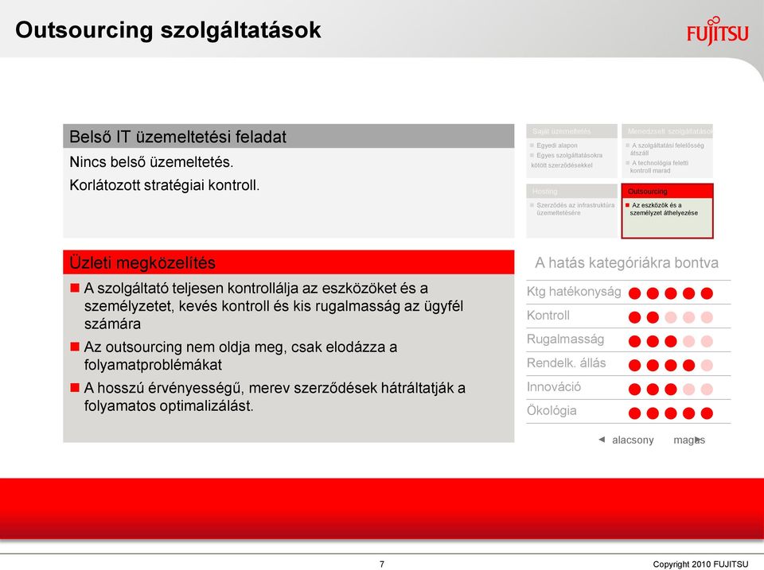Click the Innováció row label
This screenshot has width=764, height=570.
coord(554,387)
